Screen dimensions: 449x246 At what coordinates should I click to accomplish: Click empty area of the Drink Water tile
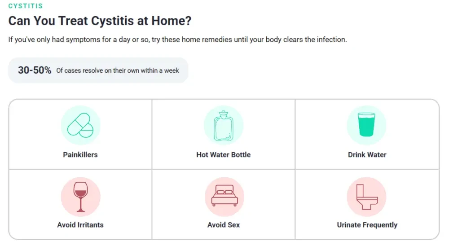point(415,132)
